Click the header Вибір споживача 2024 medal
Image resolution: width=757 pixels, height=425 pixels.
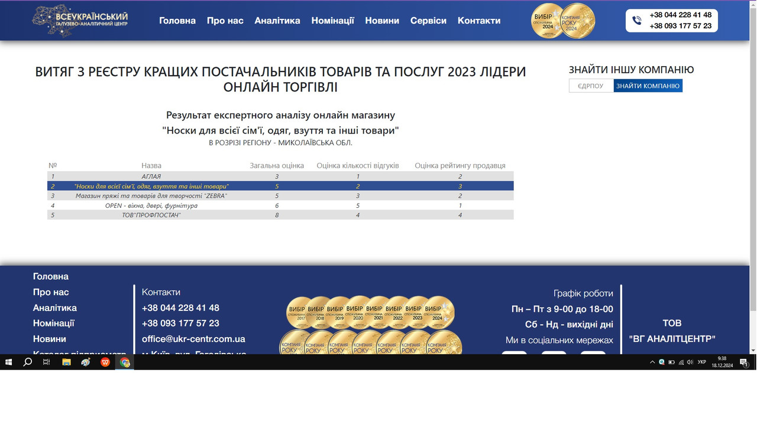pyautogui.click(x=548, y=21)
